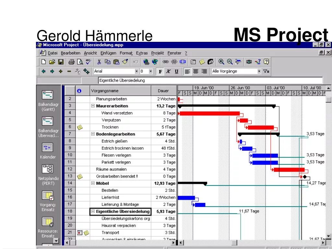This screenshot has height=249, width=332.
Task: Click the Paste clipboard icon
Action: click(116, 62)
